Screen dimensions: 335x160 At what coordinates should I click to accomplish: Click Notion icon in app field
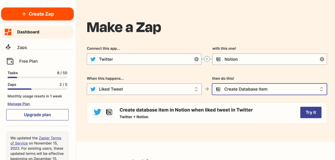219,59
